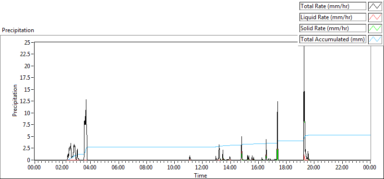Viewport: 384px width, 179px height.
Task: Click the Time axis title
Action: coord(201,175)
